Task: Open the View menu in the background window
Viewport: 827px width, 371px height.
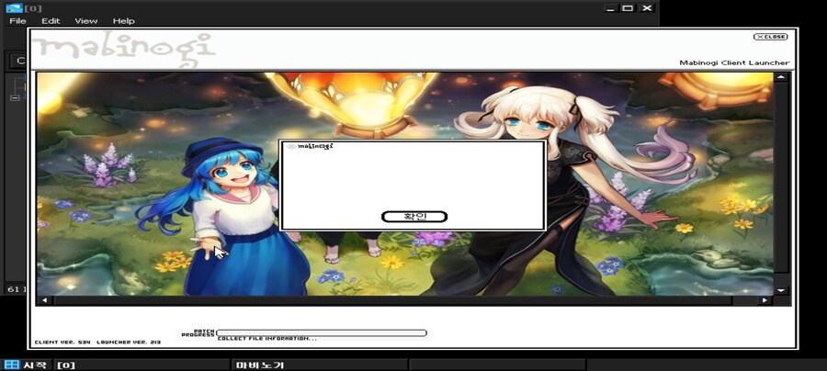Action: [86, 21]
